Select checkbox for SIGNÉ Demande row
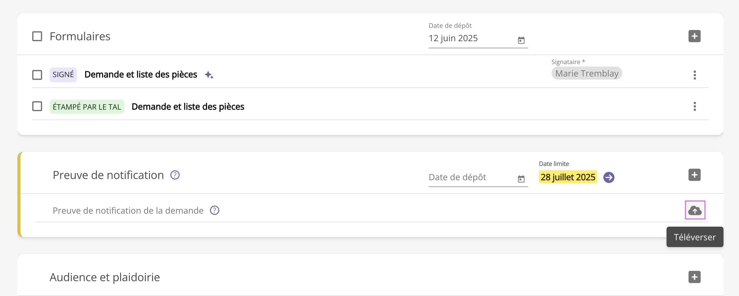 point(37,75)
